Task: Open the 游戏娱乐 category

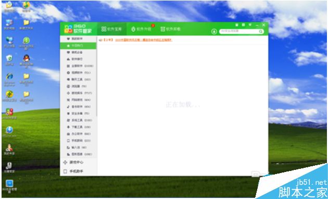Action: [78, 93]
